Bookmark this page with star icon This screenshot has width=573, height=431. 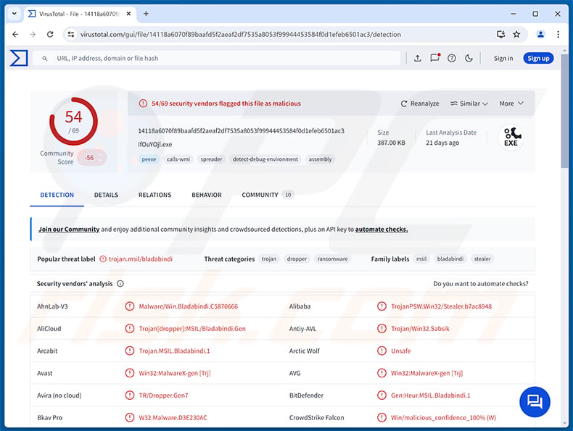(x=516, y=34)
